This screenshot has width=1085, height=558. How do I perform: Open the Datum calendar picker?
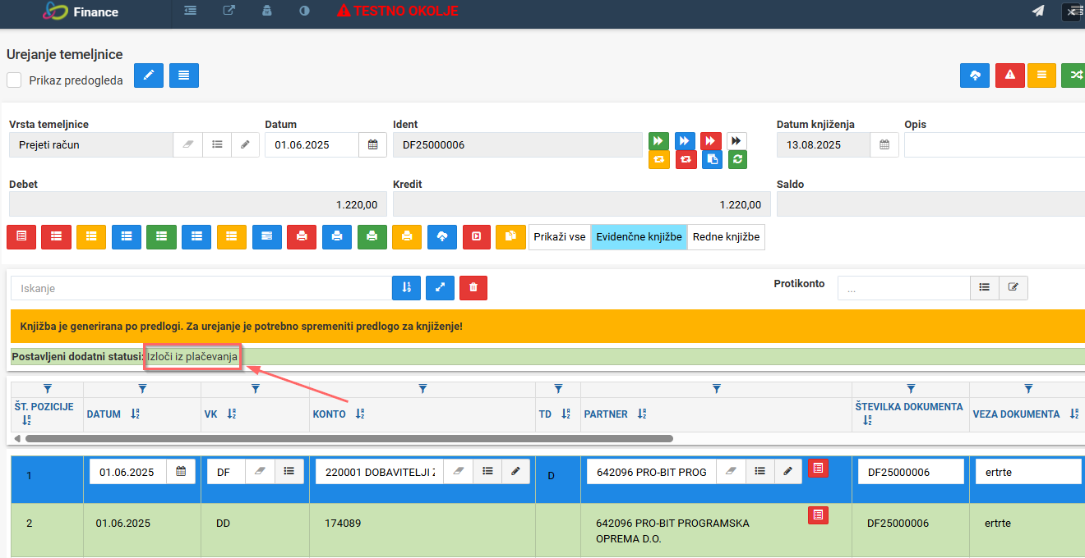coord(372,144)
